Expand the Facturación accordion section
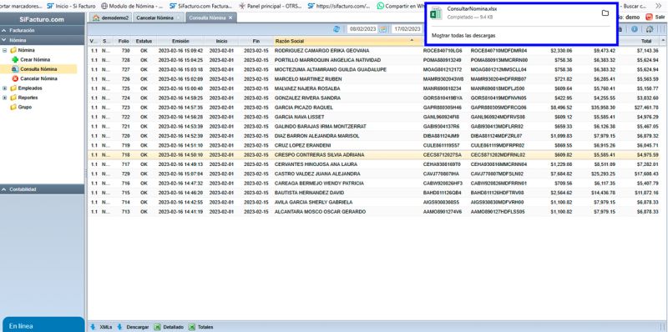This screenshot has height=332, width=668. click(x=43, y=31)
